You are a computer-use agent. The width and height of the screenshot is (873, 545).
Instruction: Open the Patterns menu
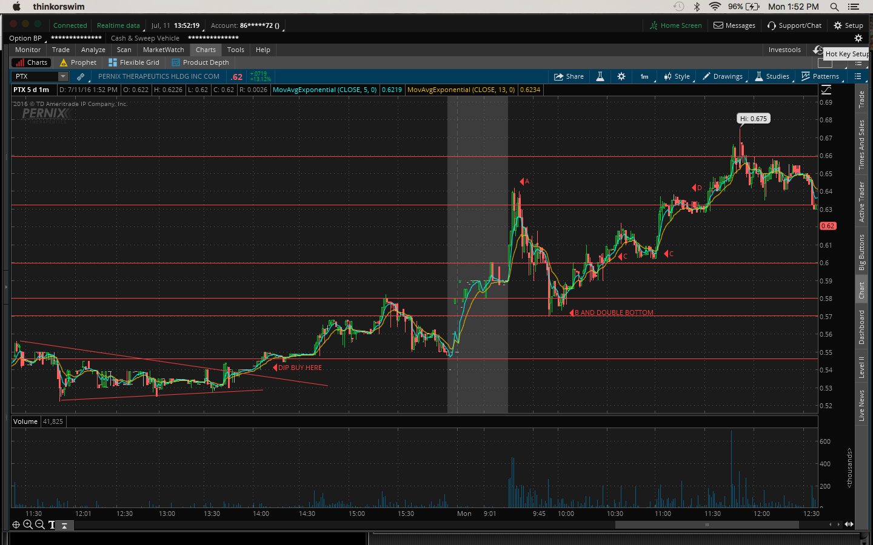coord(820,76)
